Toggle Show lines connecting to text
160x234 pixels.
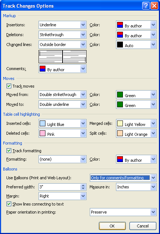pyautogui.click(x=9, y=204)
